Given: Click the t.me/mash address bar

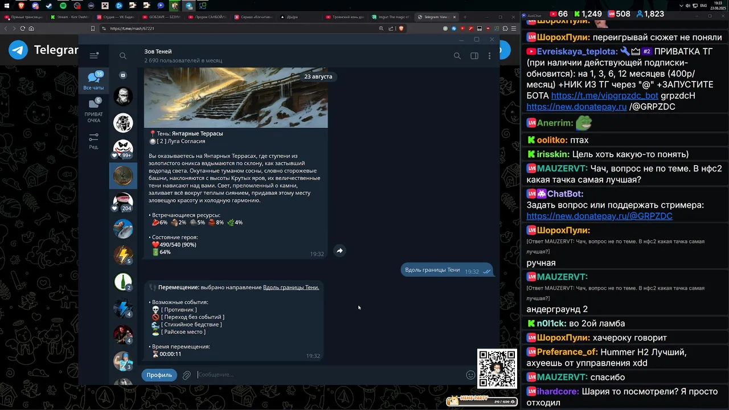Looking at the screenshot, I should (239, 28).
